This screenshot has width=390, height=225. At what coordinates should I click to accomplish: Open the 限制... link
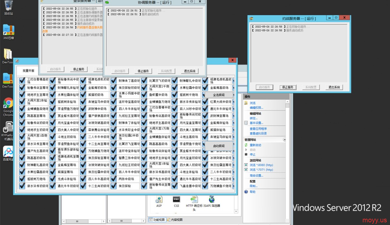click(254, 186)
